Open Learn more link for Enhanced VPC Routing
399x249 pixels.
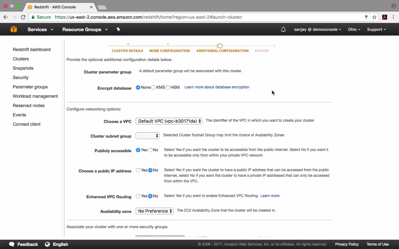tap(270, 196)
